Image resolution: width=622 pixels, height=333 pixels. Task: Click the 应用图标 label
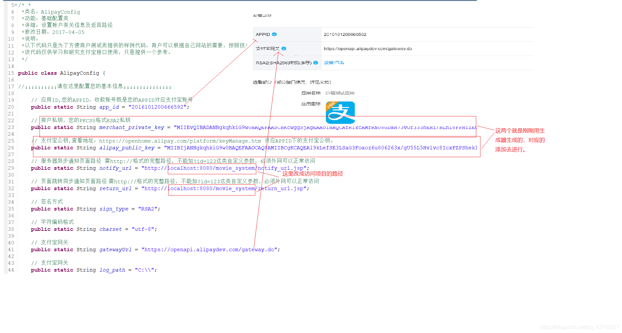click(x=311, y=104)
